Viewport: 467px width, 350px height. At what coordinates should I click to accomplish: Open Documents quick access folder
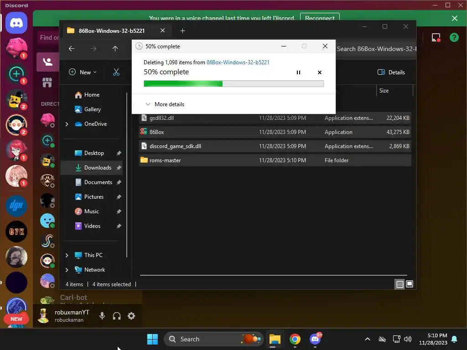point(98,182)
